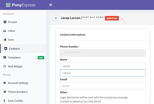
Task: Toggle the hamburger sidebar menu
Action: [51, 5]
